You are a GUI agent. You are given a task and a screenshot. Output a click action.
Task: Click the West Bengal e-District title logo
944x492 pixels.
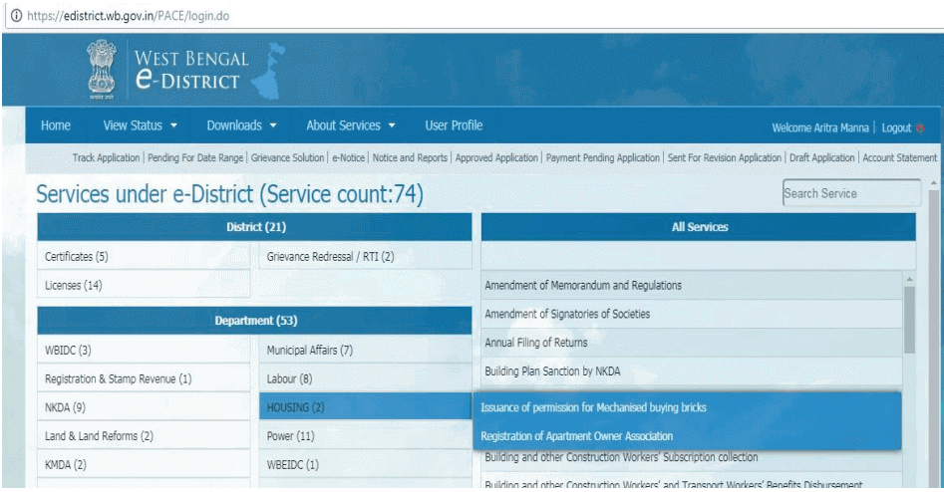[x=190, y=71]
